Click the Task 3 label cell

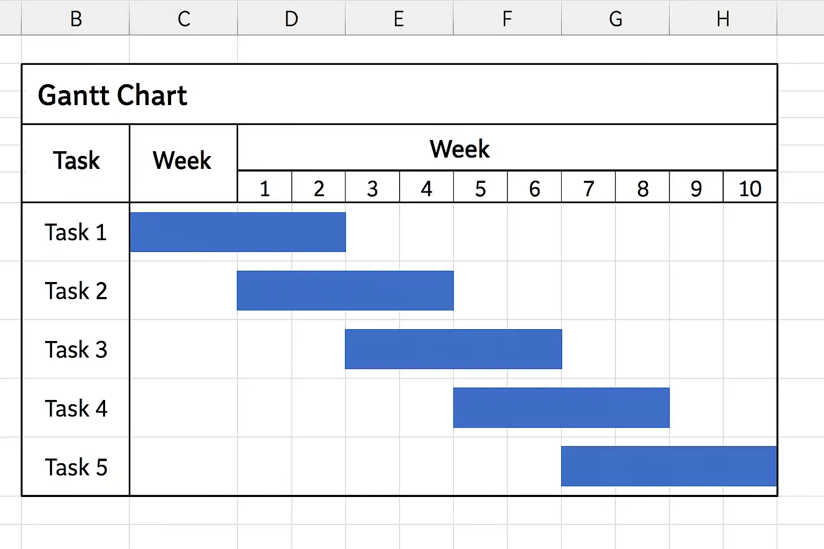[76, 349]
